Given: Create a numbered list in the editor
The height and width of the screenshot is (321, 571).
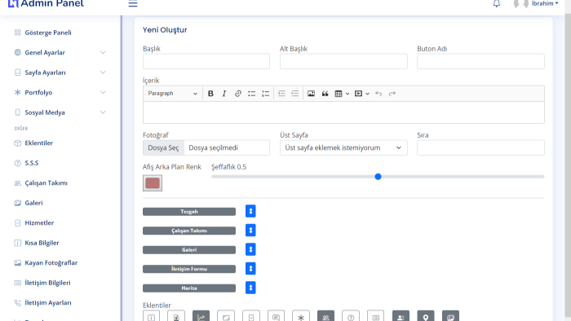Looking at the screenshot, I should point(265,94).
